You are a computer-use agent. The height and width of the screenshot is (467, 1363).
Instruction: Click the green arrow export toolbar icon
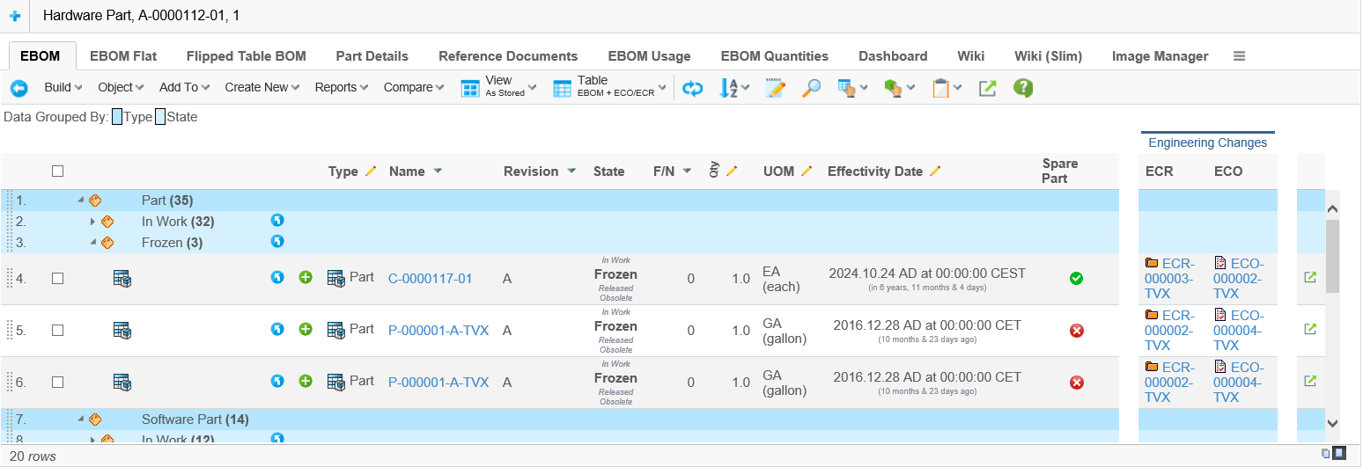click(x=987, y=88)
